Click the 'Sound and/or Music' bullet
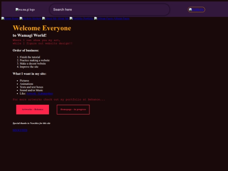This screenshot has width=228, height=171. (31, 90)
